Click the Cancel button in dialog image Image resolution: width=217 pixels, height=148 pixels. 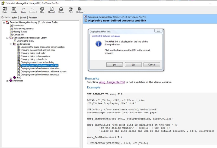point(152,65)
